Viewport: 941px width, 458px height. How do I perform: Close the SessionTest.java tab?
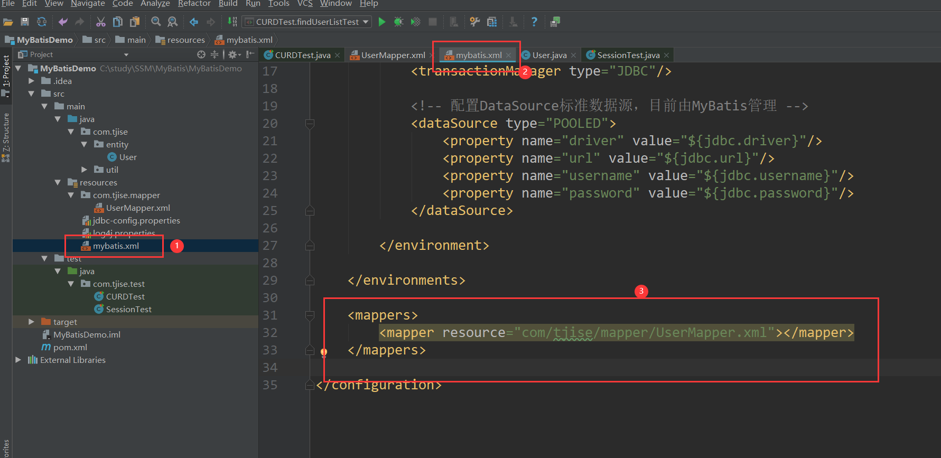(667, 55)
